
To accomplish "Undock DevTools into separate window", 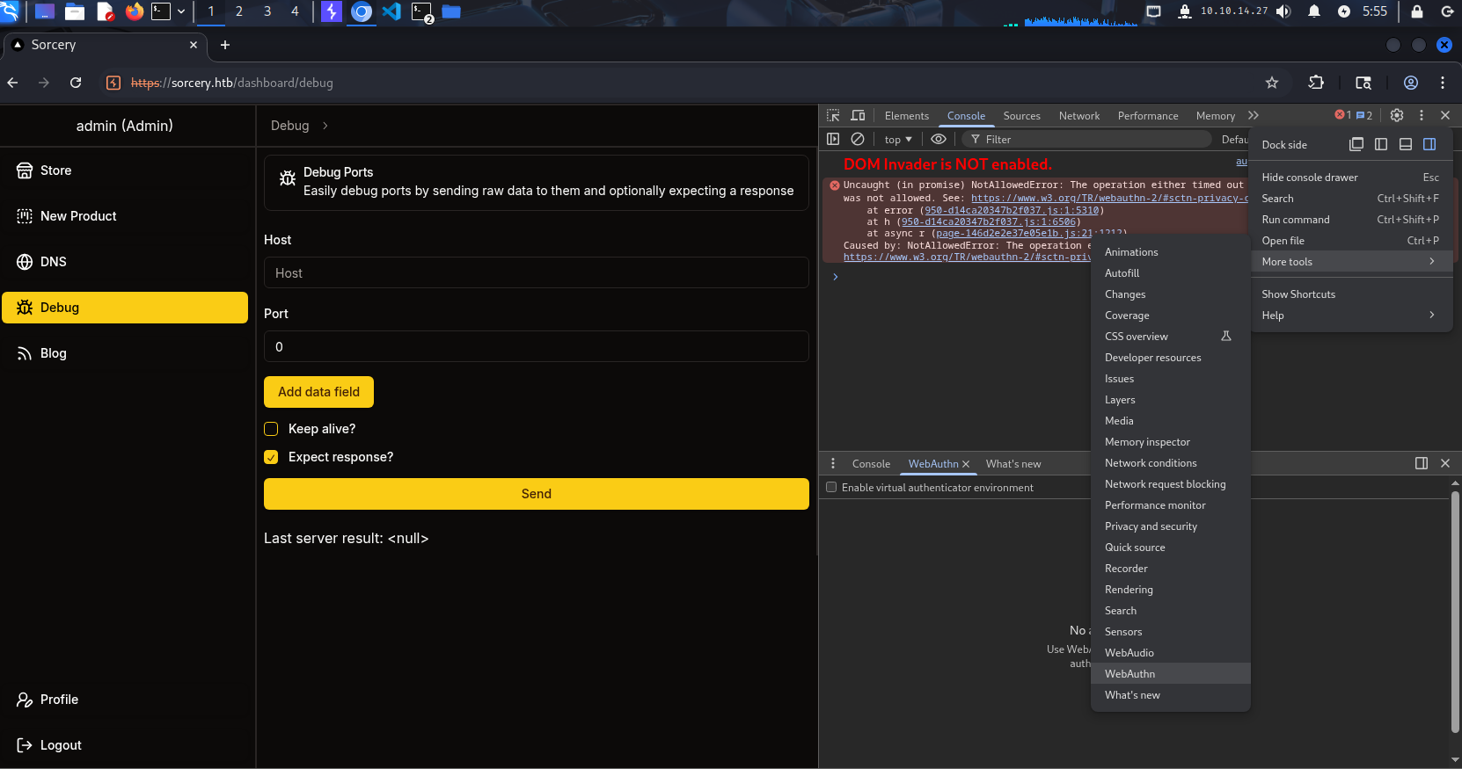I will click(x=1356, y=144).
